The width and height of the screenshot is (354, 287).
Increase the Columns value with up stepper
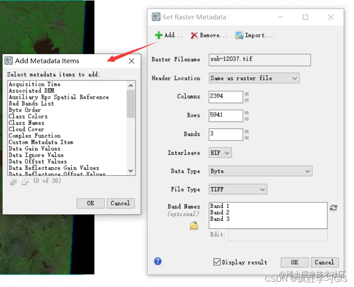(247, 94)
